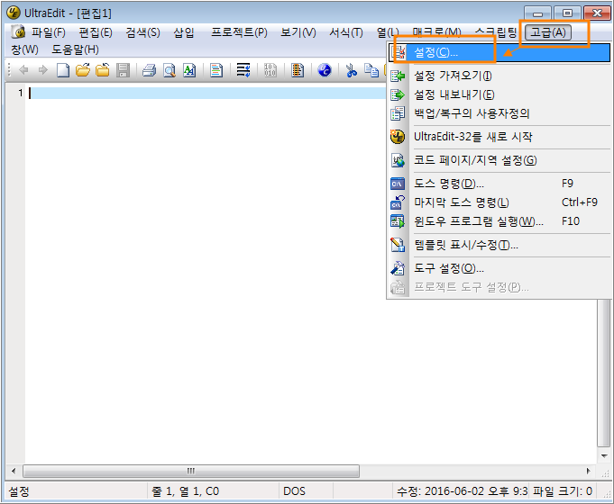Open the 프로젝트(P) menu
The height and width of the screenshot is (504, 614).
click(239, 32)
